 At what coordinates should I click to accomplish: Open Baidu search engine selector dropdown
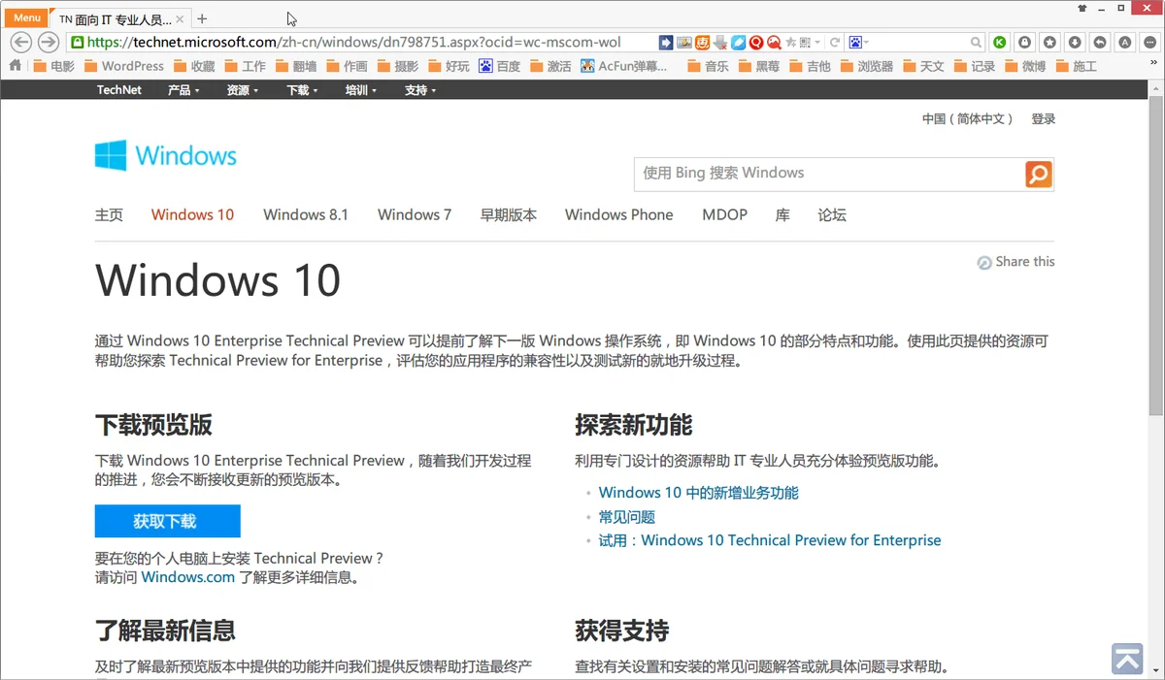coord(858,43)
